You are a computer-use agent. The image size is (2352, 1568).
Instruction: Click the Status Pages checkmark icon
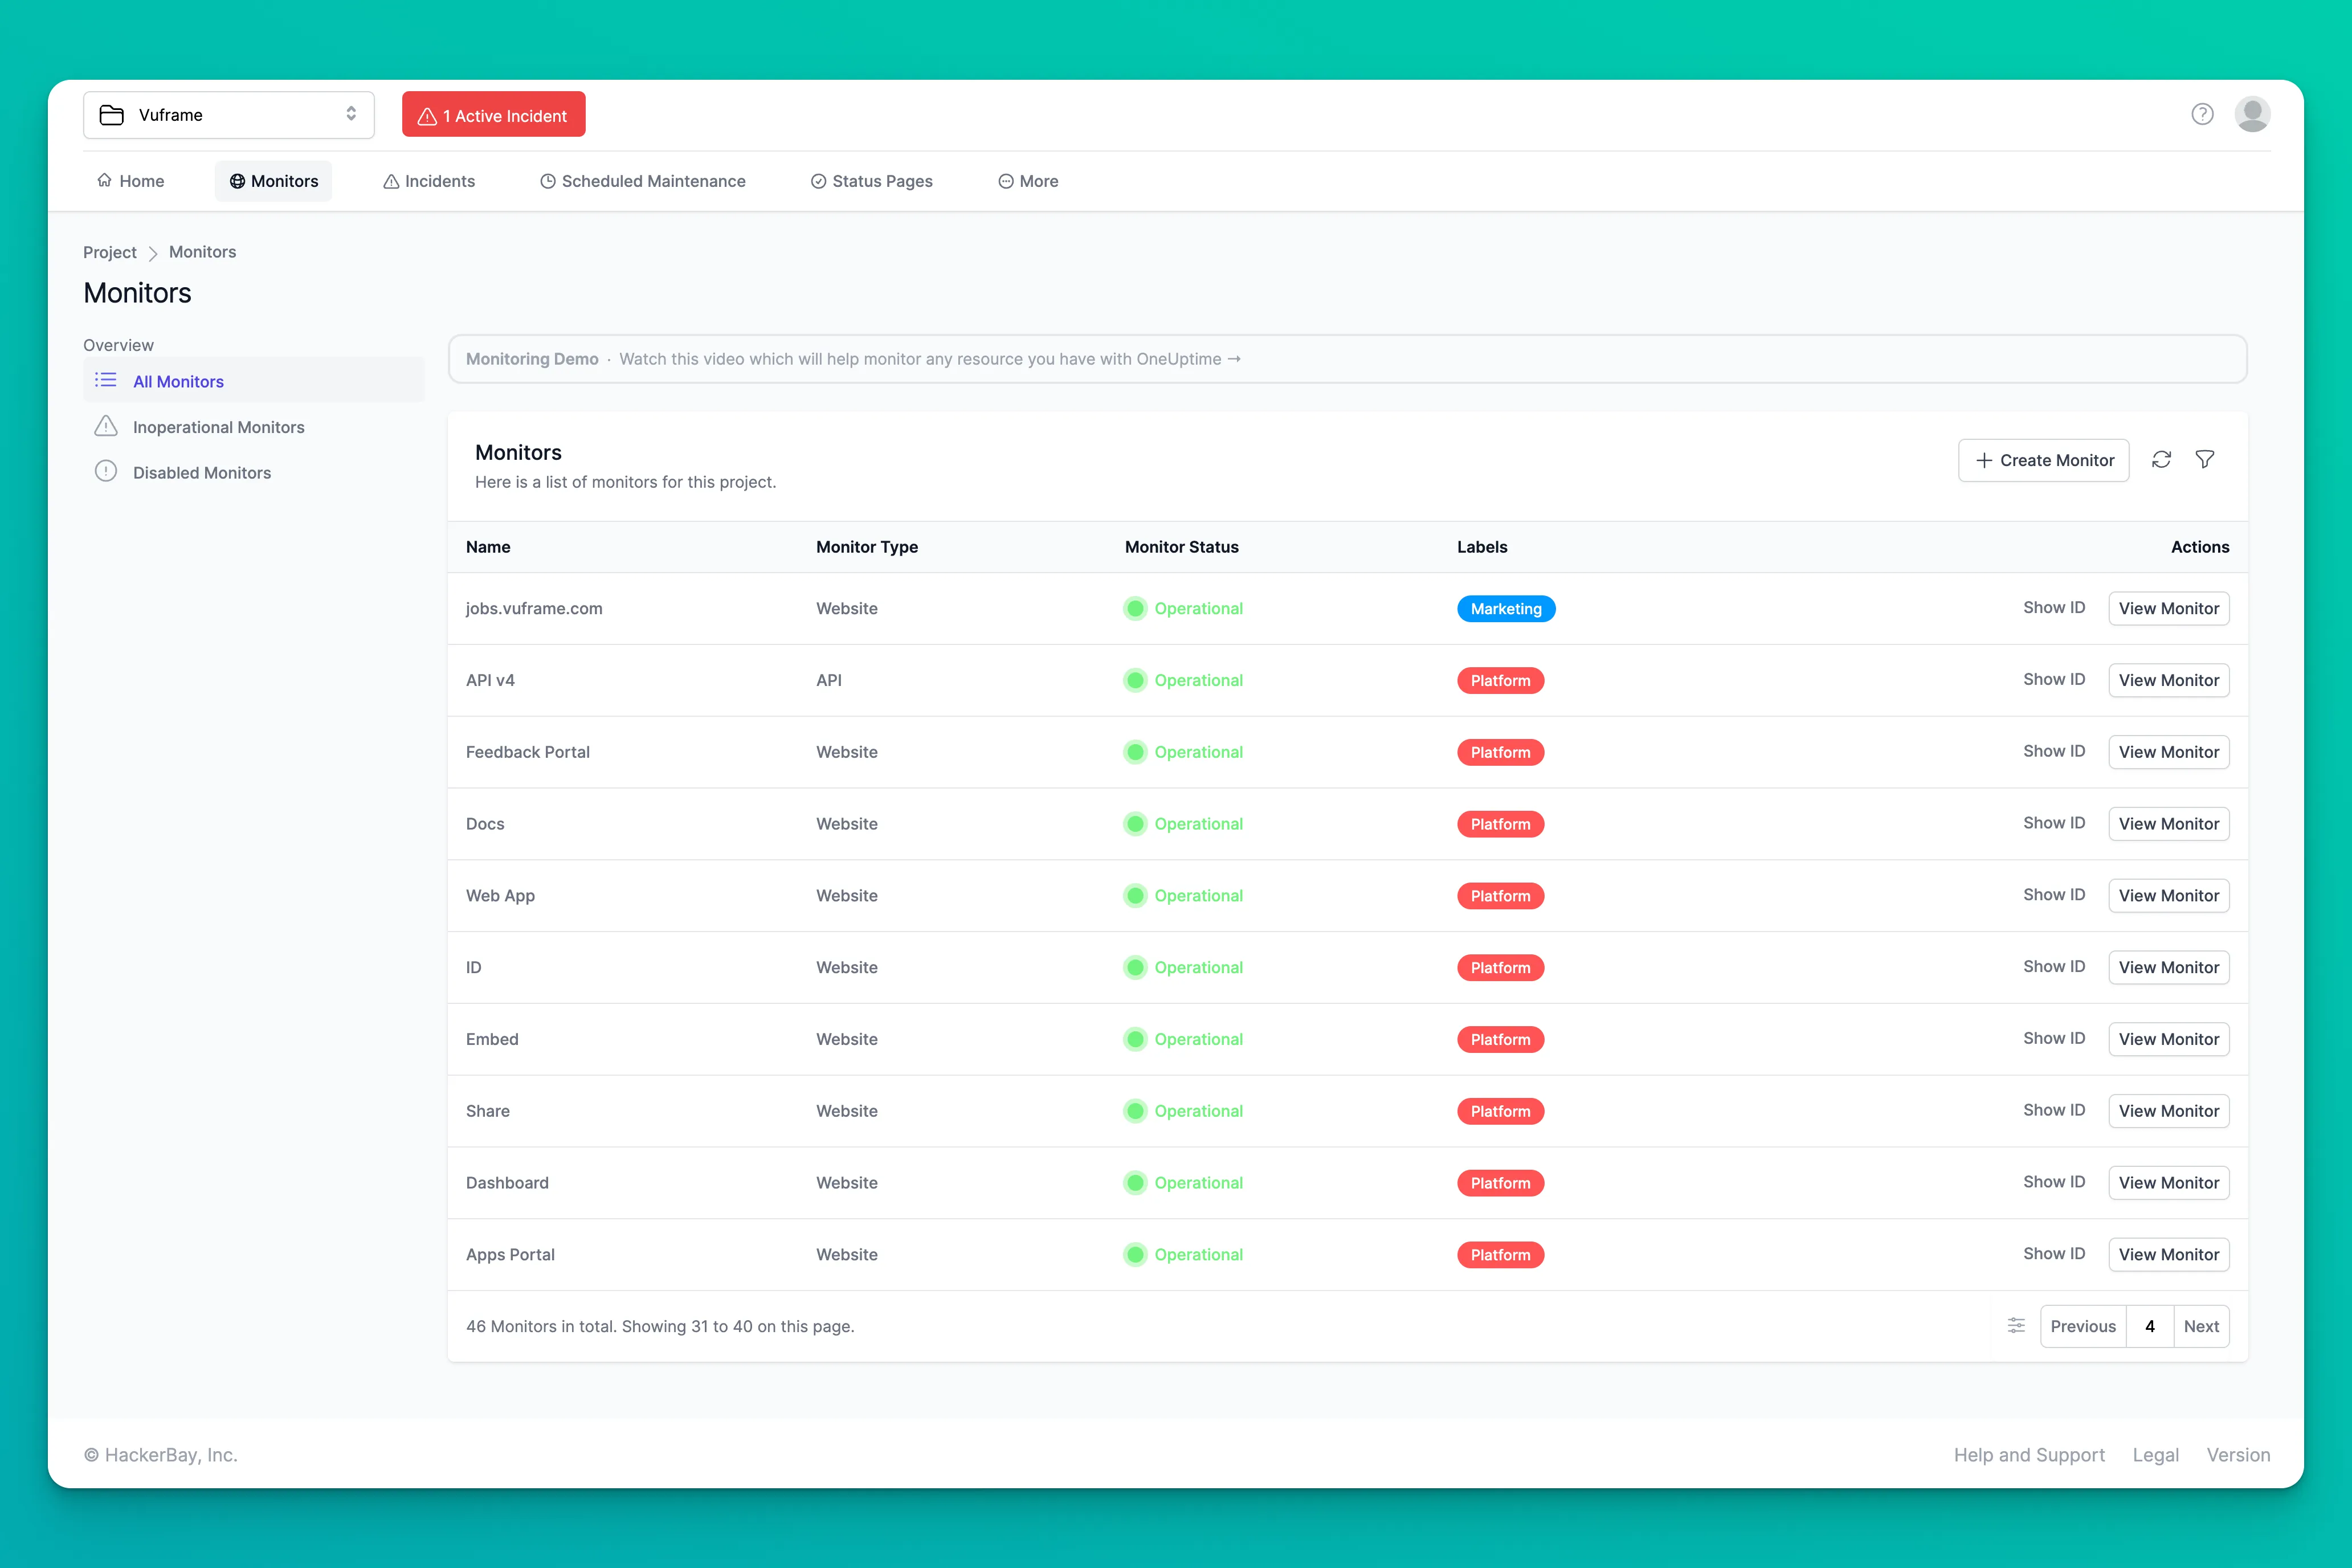(818, 181)
